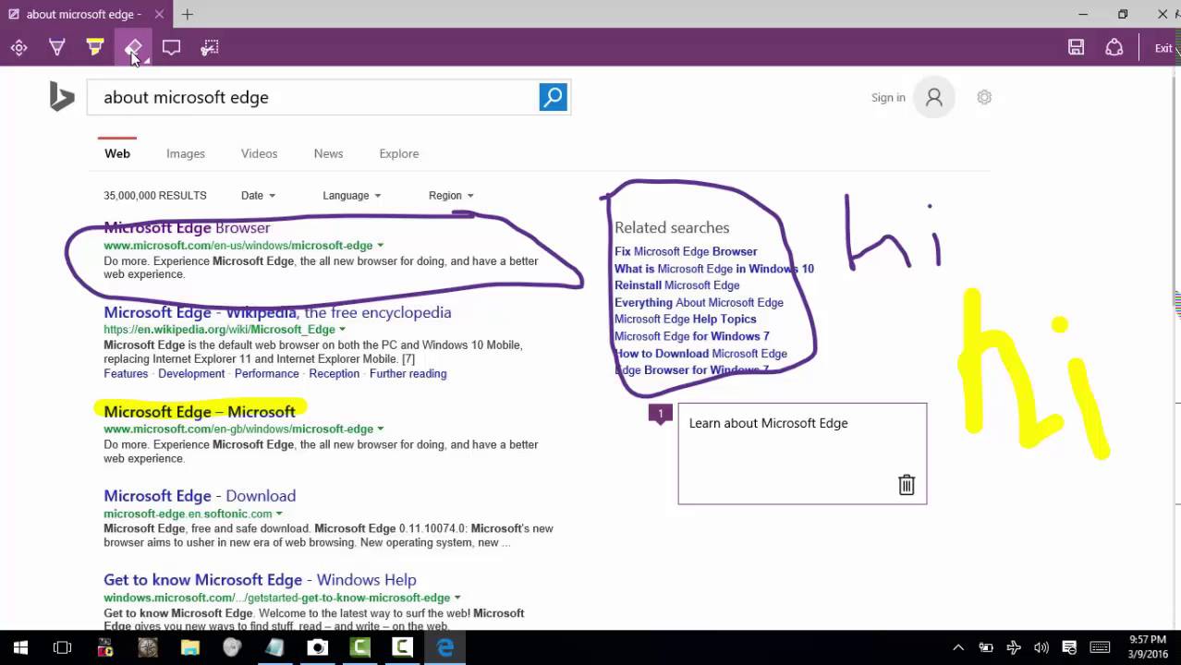Screen dimensions: 1181x665
Task: Close the 'about microsoft edge' tab
Action: pyautogui.click(x=159, y=14)
